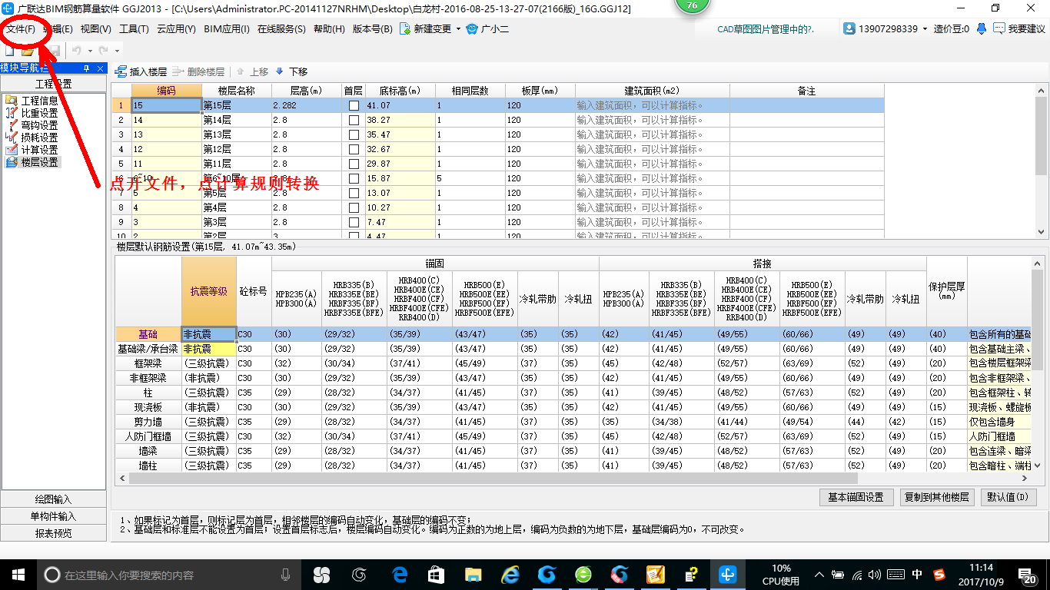
Task: Tick 首层 checkbox in row with 15.87
Action: coord(354,178)
